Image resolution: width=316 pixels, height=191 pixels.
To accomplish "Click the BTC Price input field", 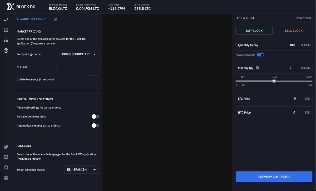I will click(x=274, y=112).
